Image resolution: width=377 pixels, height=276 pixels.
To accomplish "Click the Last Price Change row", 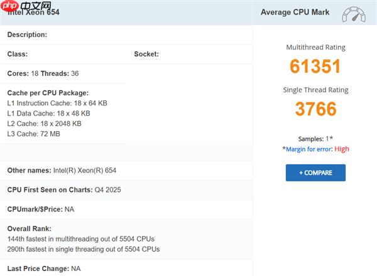I will pos(44,268).
